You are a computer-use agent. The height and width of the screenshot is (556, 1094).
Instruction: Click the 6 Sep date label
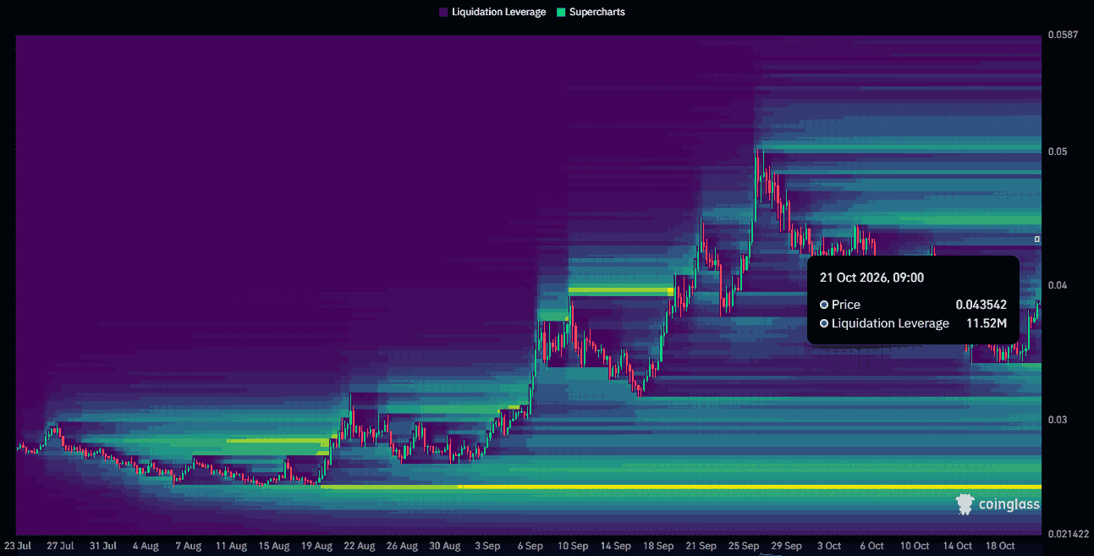pos(530,546)
